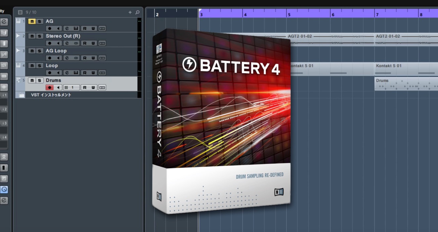Select AGT2 01-02 clip starting at bar 7

pos(406,39)
